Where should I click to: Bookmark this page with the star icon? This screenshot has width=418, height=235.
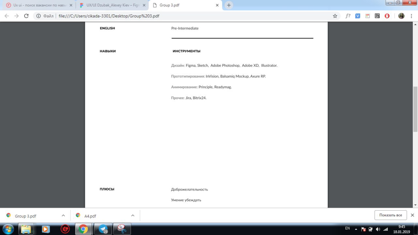335,16
